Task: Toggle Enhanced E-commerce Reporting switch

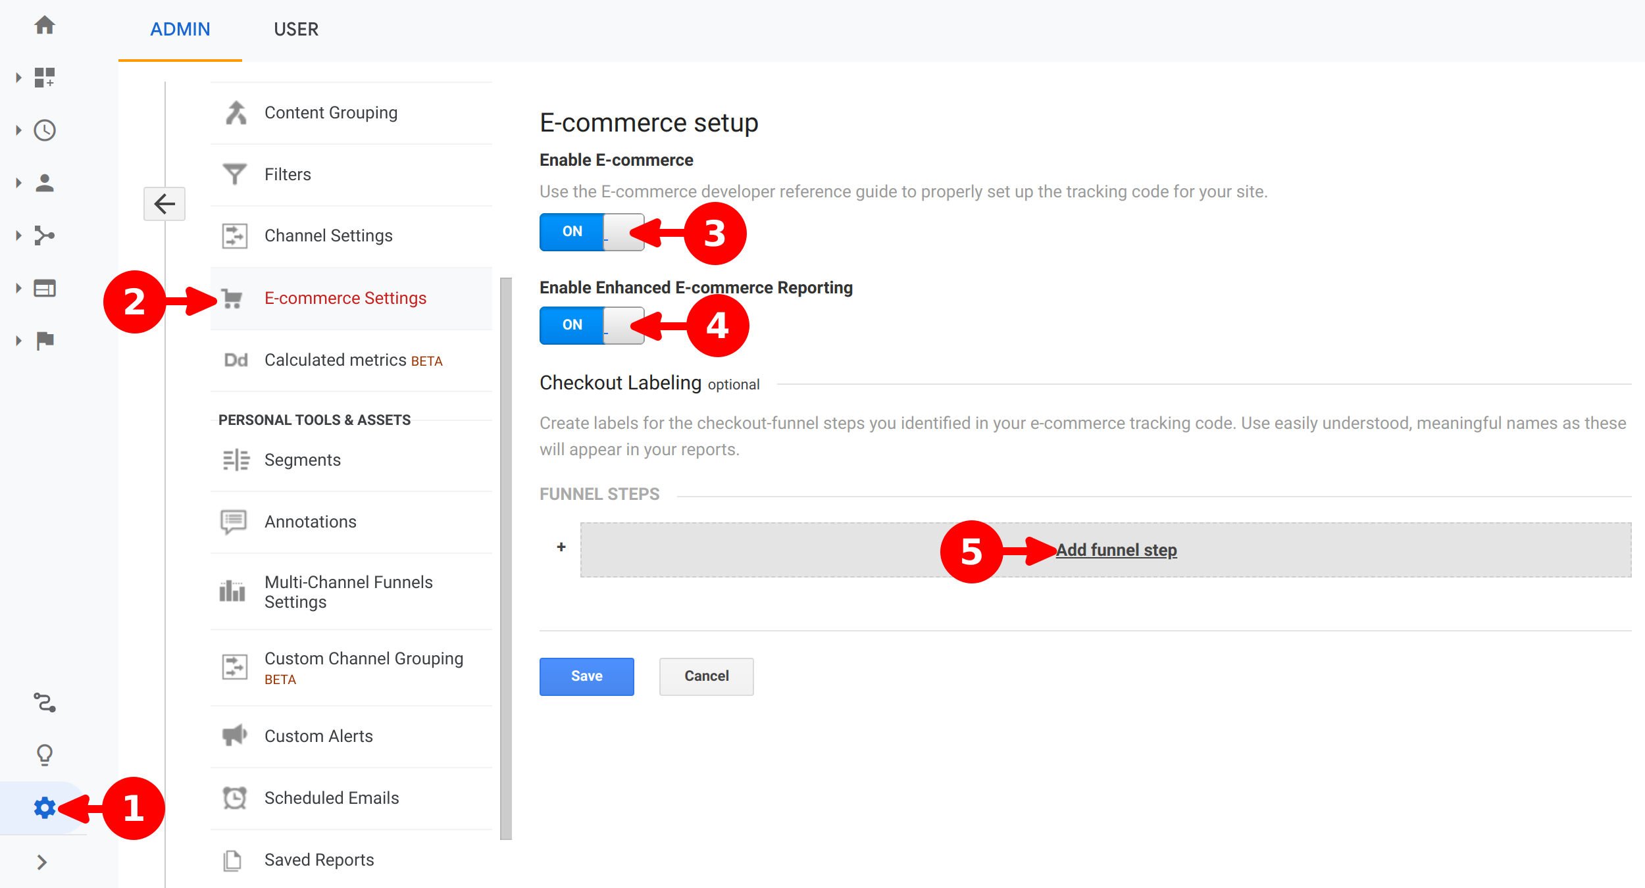Action: click(x=591, y=325)
